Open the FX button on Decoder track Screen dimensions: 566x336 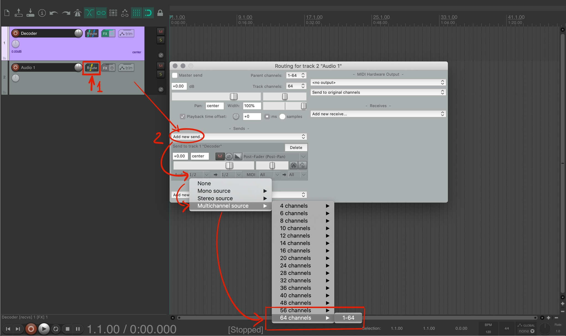[105, 33]
